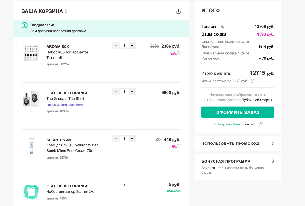Screen dimensions: 305x206
Task: Decrease Secret Skin cream quantity with minus
Action: (x=116, y=139)
